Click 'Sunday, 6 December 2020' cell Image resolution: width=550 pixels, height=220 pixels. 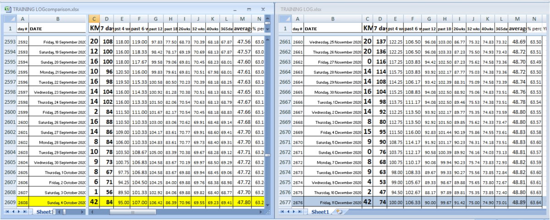click(332, 152)
